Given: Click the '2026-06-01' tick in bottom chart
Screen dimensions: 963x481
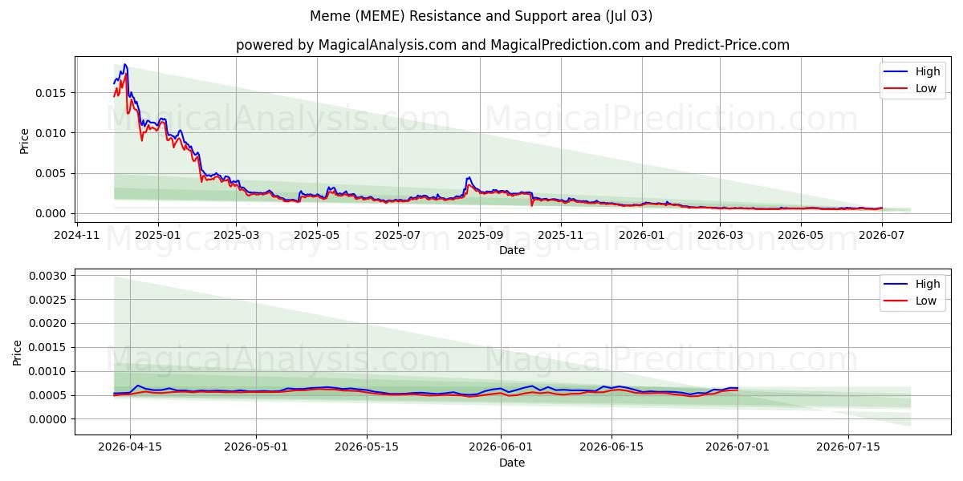Looking at the screenshot, I should click(502, 447).
